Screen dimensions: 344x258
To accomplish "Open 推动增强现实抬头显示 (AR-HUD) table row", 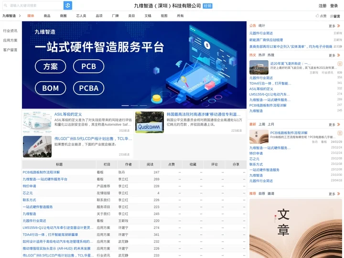I will tap(56, 248).
